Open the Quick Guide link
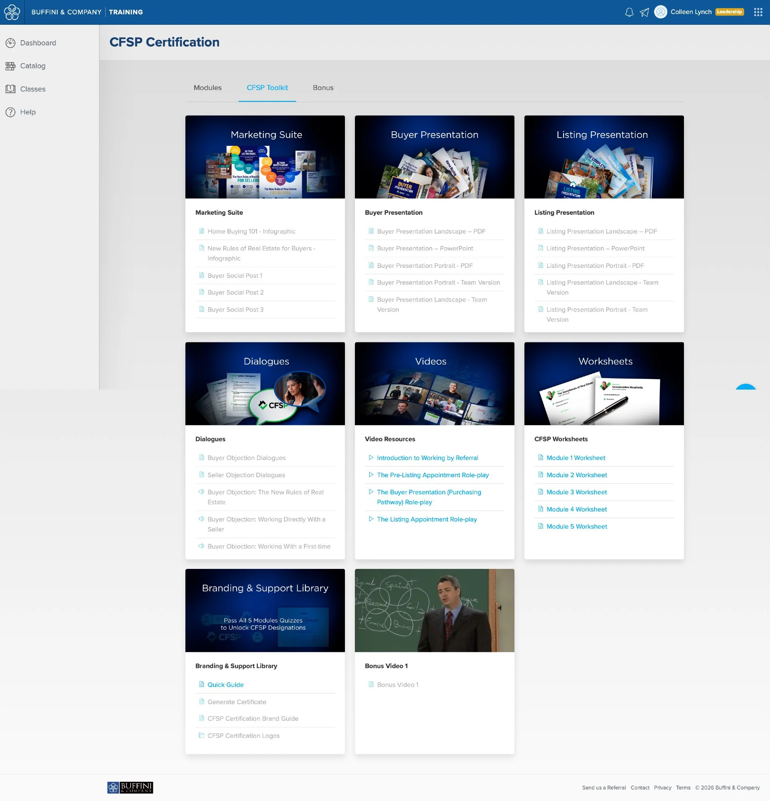 pyautogui.click(x=225, y=684)
